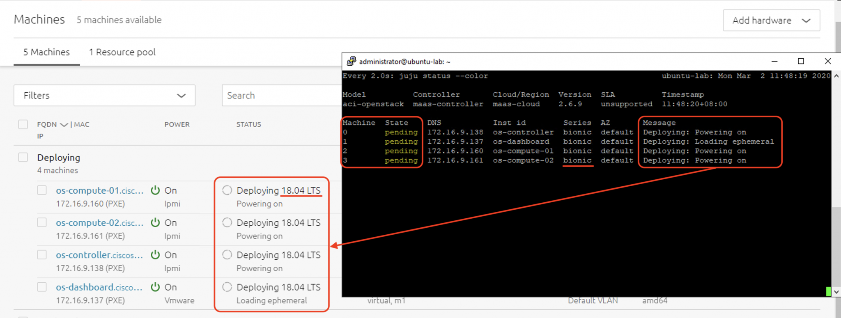Click 'maas-controller' text in terminal

tap(448, 104)
